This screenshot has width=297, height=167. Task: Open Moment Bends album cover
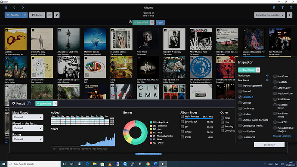(95, 39)
